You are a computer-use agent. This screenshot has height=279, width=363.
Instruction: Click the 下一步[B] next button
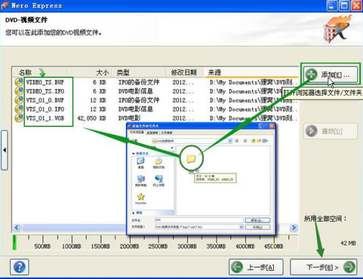pos(324,267)
